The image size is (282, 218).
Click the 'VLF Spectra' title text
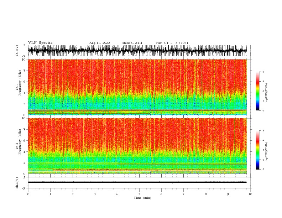point(40,43)
